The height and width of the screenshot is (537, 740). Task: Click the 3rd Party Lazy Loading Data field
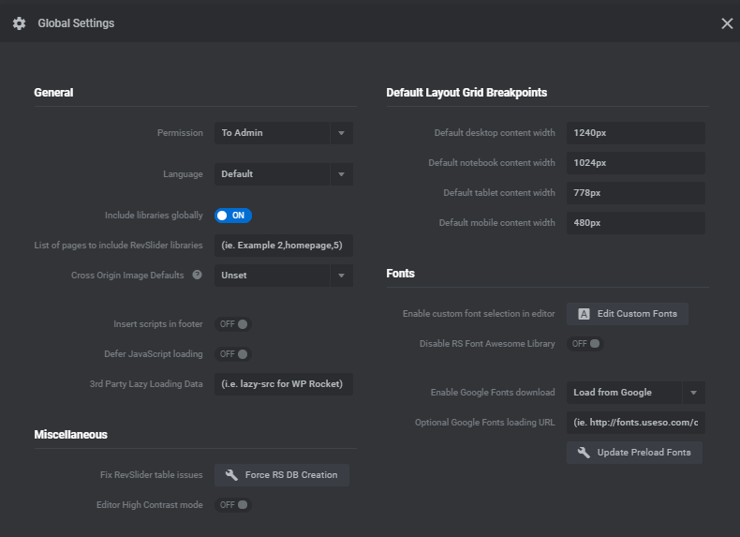[x=283, y=384]
